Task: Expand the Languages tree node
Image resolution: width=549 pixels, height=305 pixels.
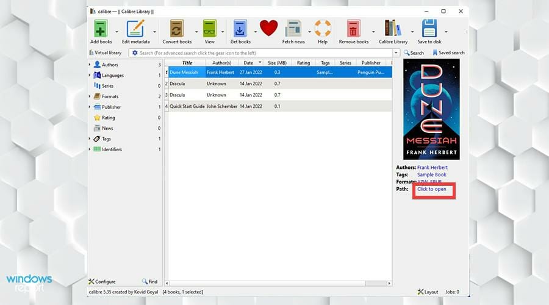Action: 90,75
